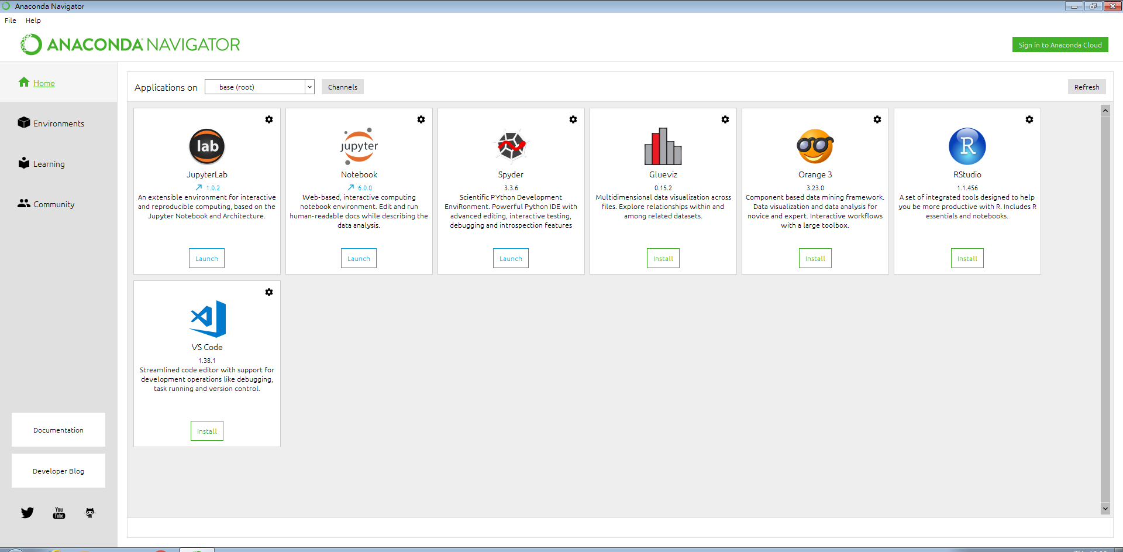Click the VS Code logo icon

point(207,318)
